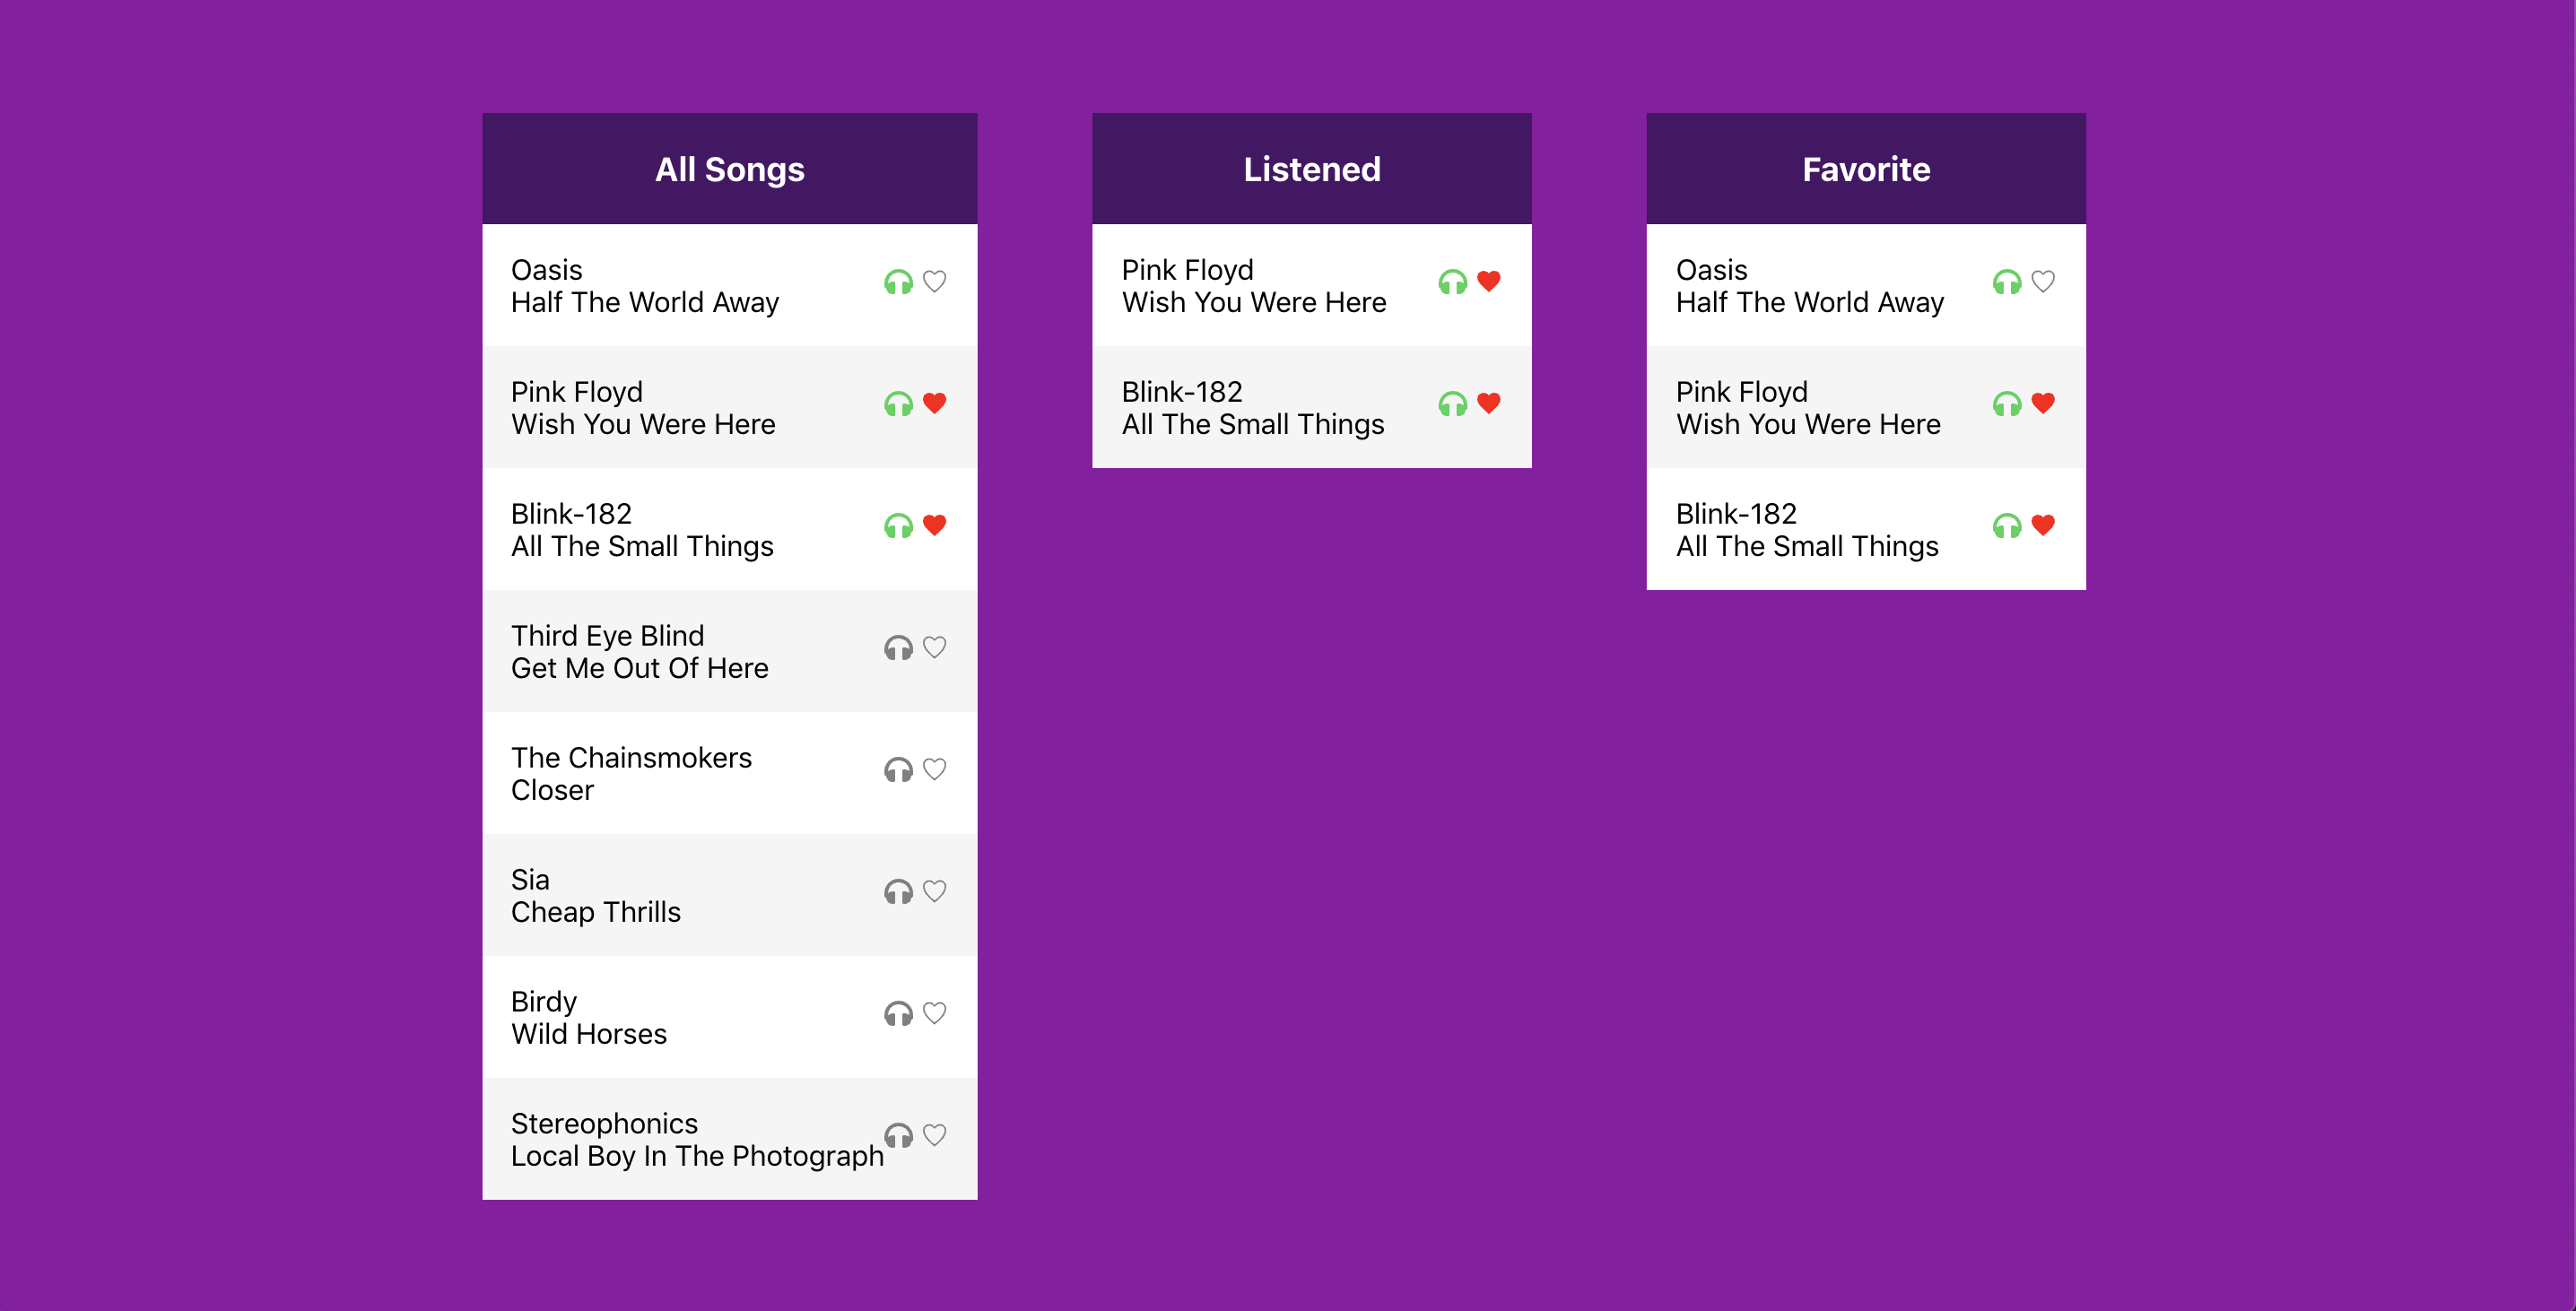Click heart for Stereophonics Local Boy song
Viewport: 2576px width, 1311px height.
click(934, 1136)
